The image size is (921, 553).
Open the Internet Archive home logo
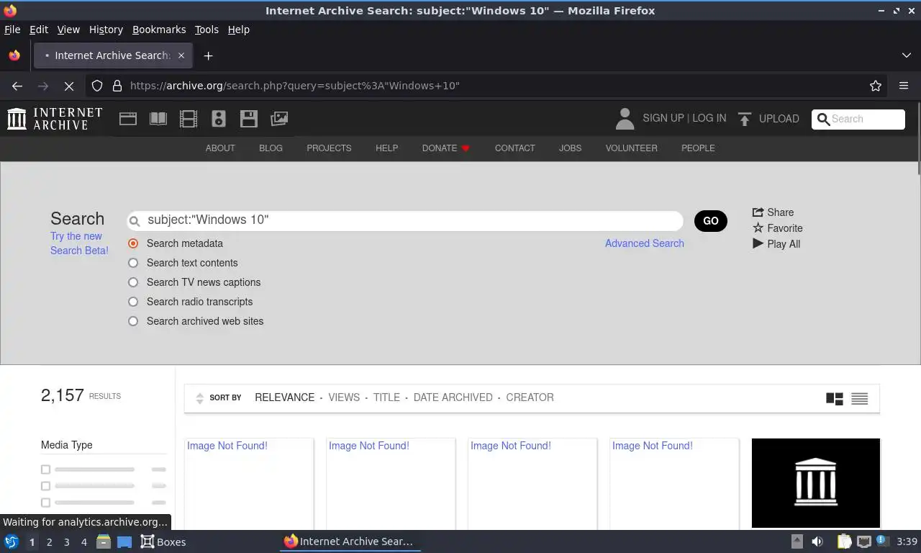(55, 119)
